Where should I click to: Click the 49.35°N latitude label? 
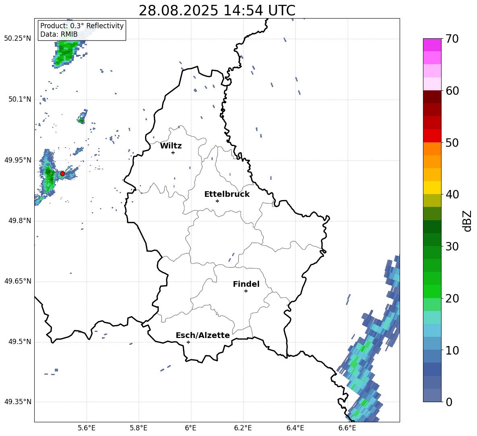18,402
